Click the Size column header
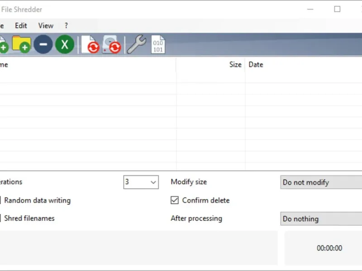362x271 pixels. click(210, 65)
